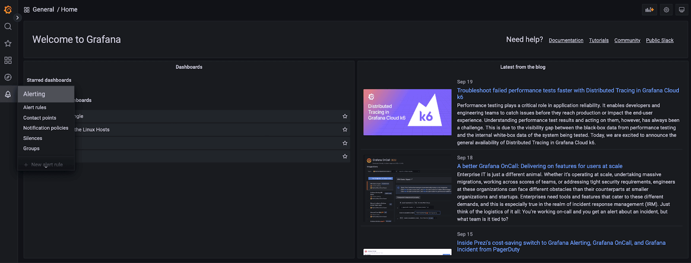This screenshot has width=691, height=263.
Task: Open Distributed Tracing k6 blog thumbnail
Action: pos(407,112)
